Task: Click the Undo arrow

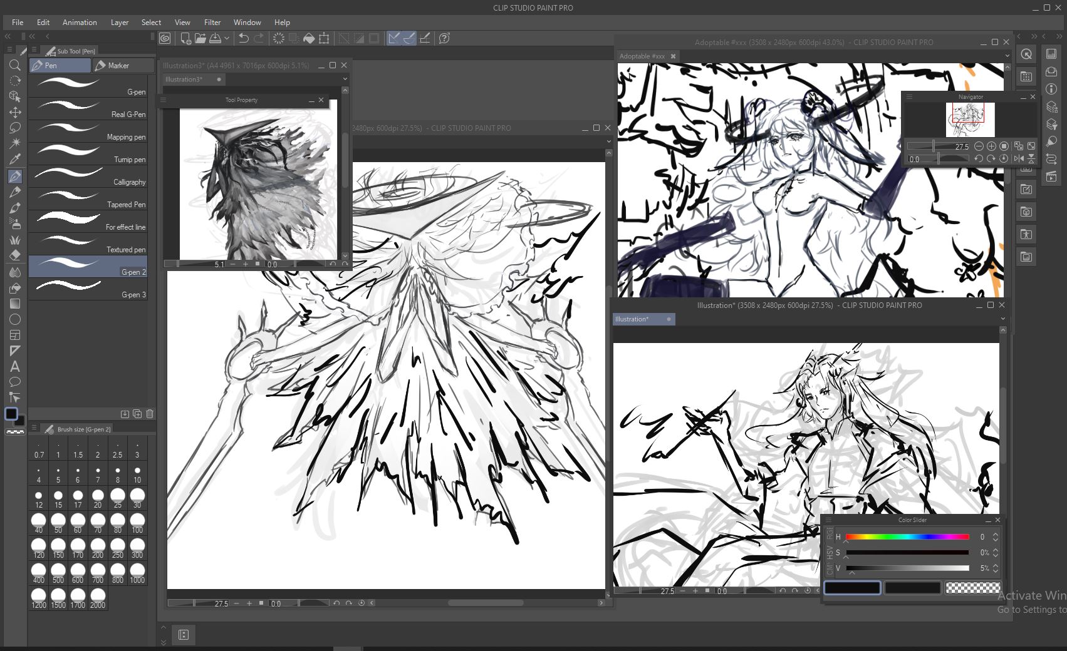Action: pos(244,38)
